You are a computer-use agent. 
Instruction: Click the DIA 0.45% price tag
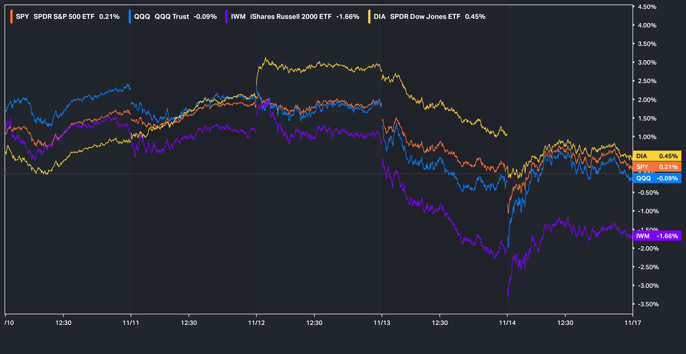[657, 156]
